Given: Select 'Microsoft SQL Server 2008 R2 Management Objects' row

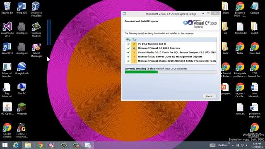Looking at the screenshot, I should pyautogui.click(x=171, y=57).
